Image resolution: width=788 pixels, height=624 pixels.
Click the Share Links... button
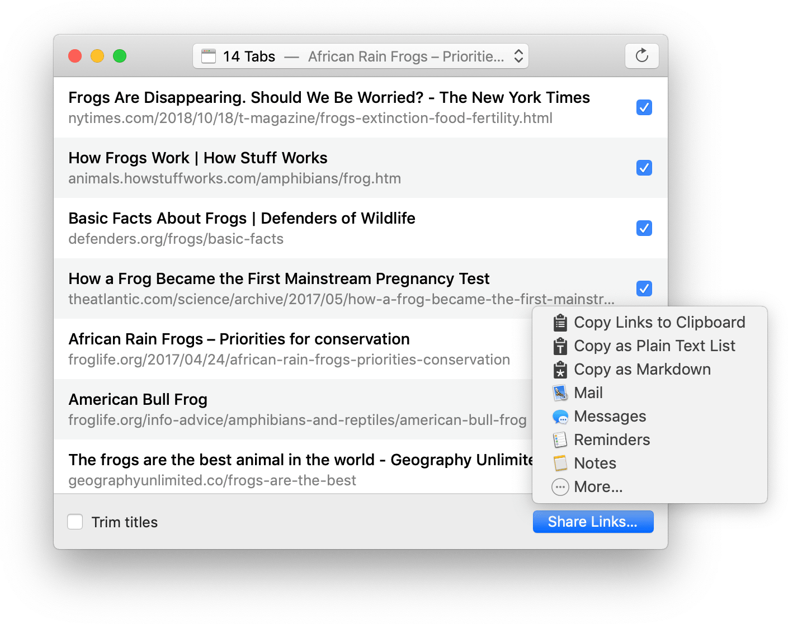click(x=593, y=522)
